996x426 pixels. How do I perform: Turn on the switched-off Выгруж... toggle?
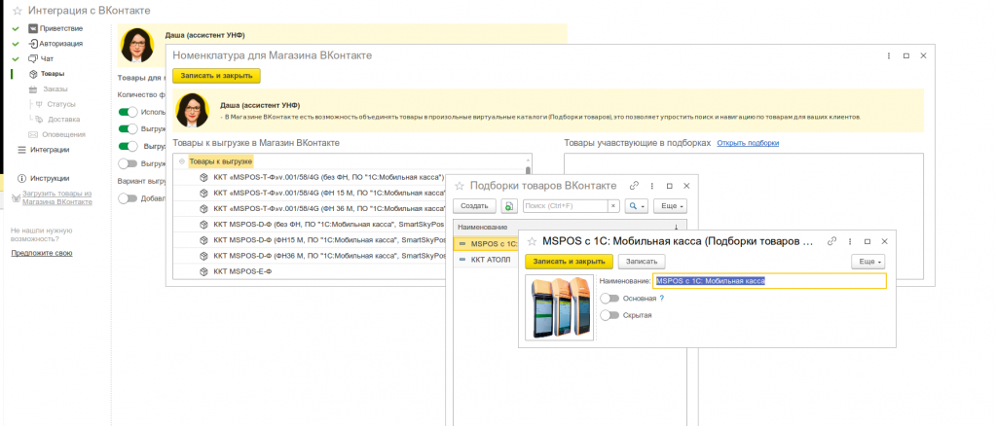[x=129, y=163]
